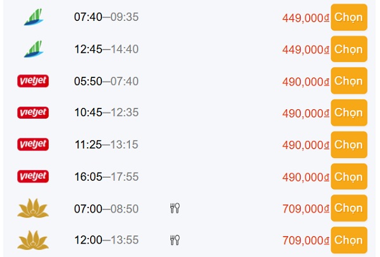
Task: Click Vietjet logo on 10:45 flight
Action: [33, 112]
